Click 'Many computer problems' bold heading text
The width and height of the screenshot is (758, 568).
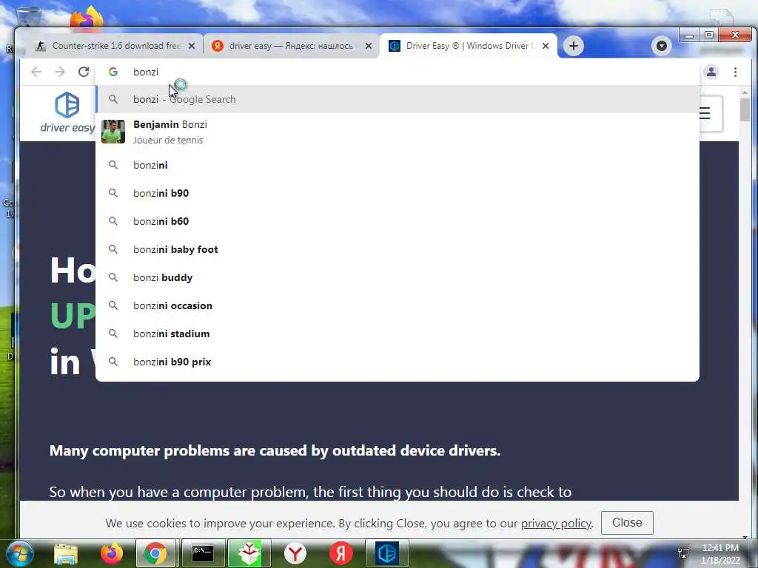coord(275,450)
